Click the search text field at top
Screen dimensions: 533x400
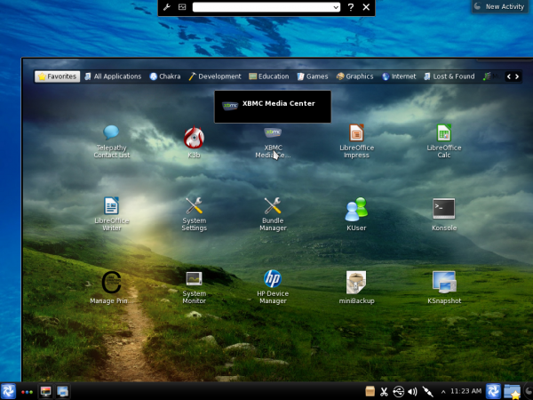(266, 7)
